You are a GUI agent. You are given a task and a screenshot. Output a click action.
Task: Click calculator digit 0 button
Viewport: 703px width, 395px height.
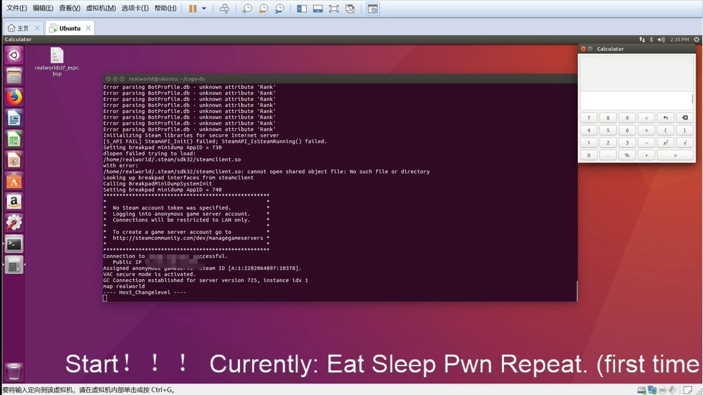click(589, 155)
